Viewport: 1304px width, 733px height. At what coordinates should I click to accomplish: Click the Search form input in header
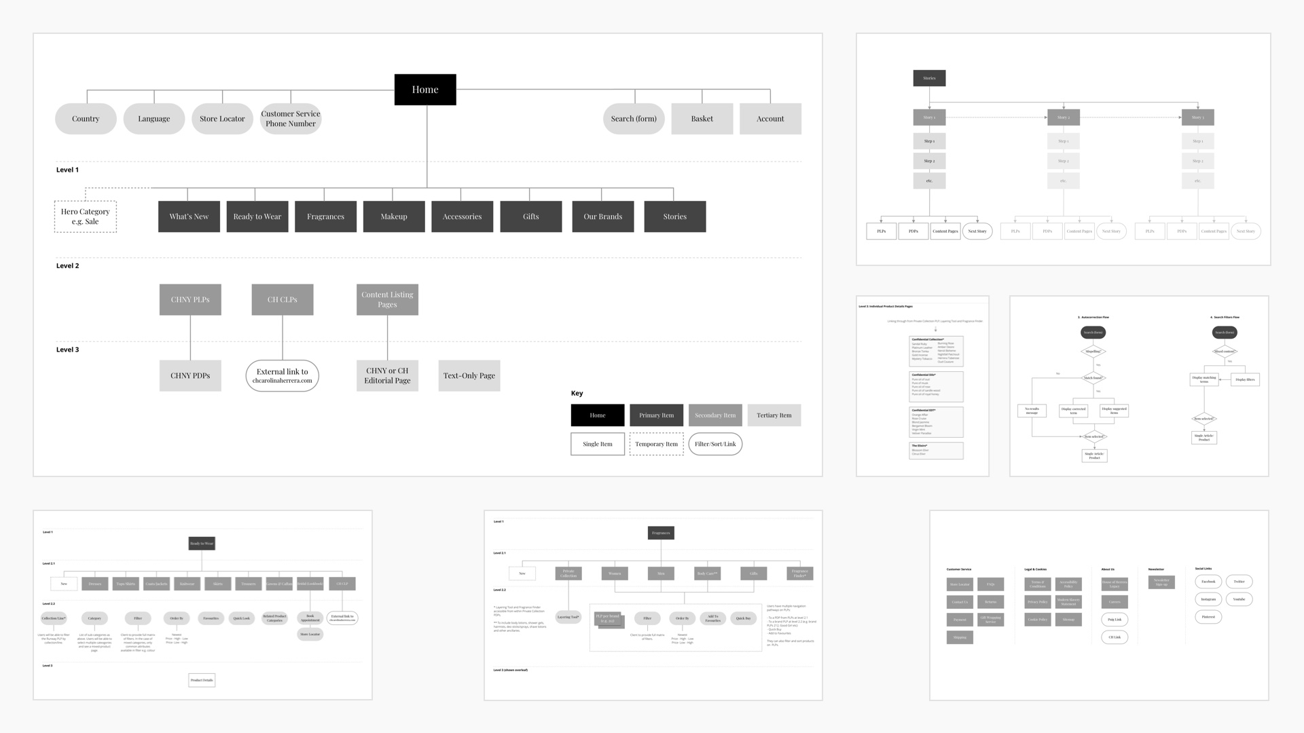coord(633,118)
